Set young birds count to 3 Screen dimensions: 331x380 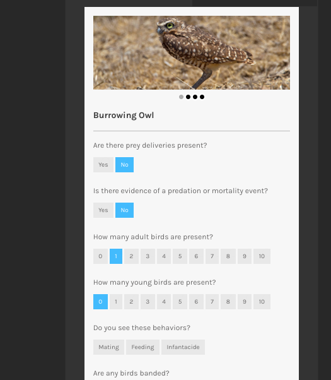click(148, 302)
